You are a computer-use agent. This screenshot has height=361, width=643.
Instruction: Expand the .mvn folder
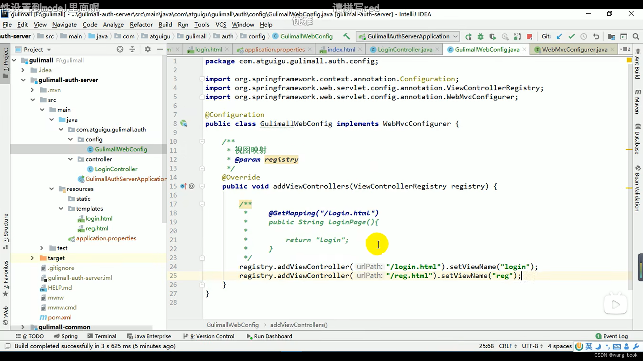tap(32, 90)
